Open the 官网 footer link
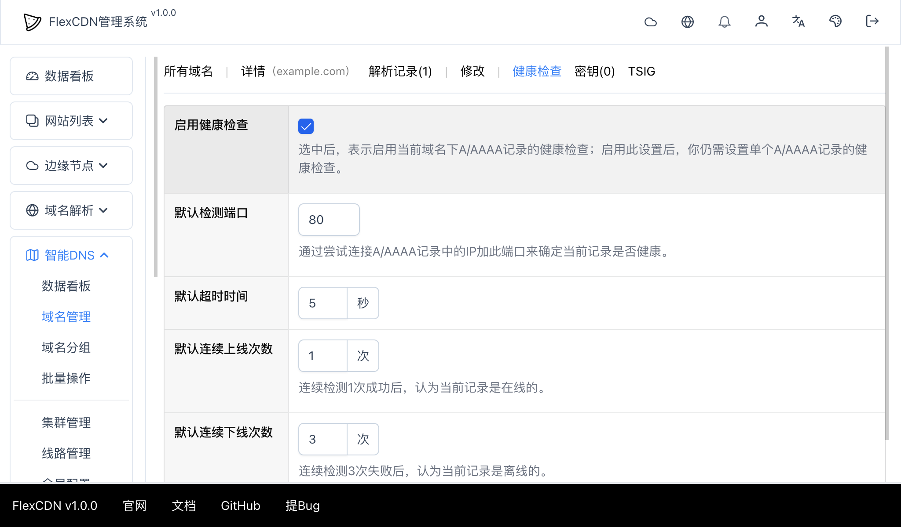 [x=135, y=505]
